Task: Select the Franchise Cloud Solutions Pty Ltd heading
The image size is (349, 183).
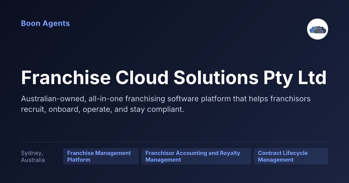Action: pos(174,78)
